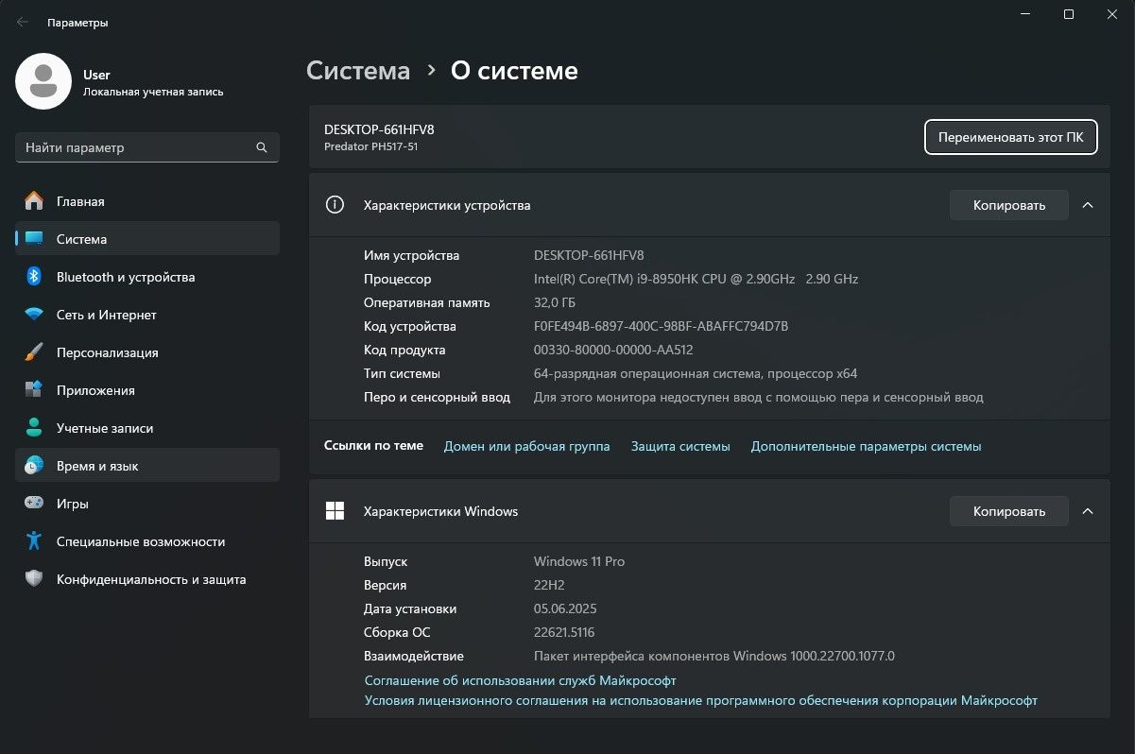Click the device ID F0FE494B value
Viewport: 1135px width, 754px height.
661,326
